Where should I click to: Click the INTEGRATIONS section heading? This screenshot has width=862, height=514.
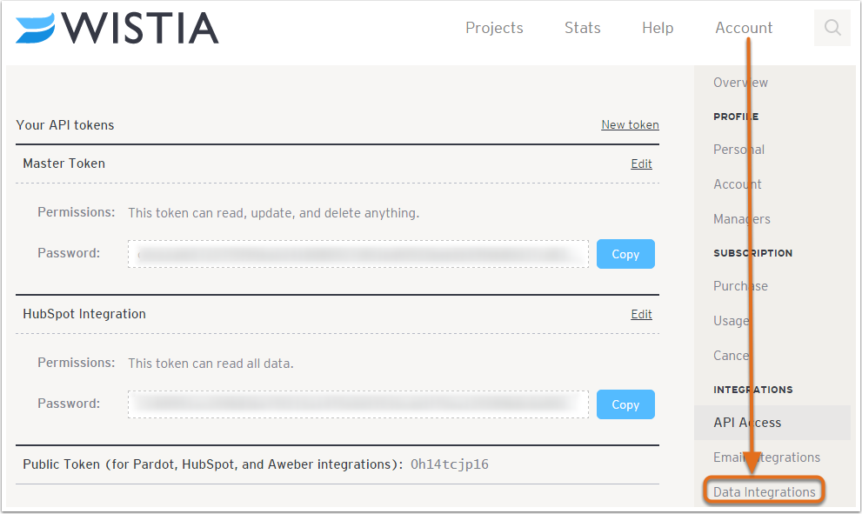click(752, 390)
